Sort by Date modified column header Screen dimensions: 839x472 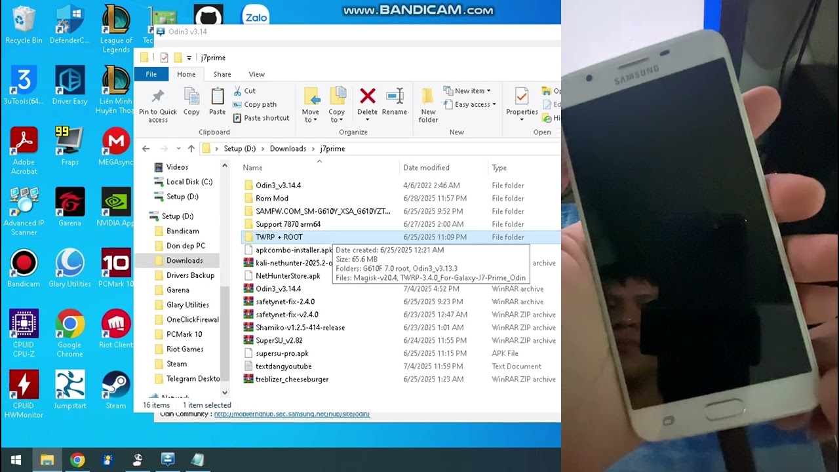pos(426,168)
